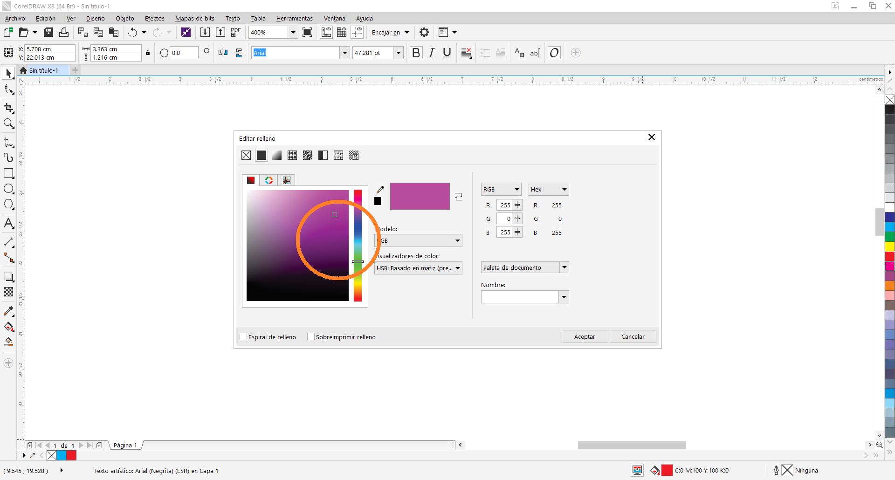This screenshot has width=895, height=480.
Task: Open the Archivo menu
Action: click(15, 18)
